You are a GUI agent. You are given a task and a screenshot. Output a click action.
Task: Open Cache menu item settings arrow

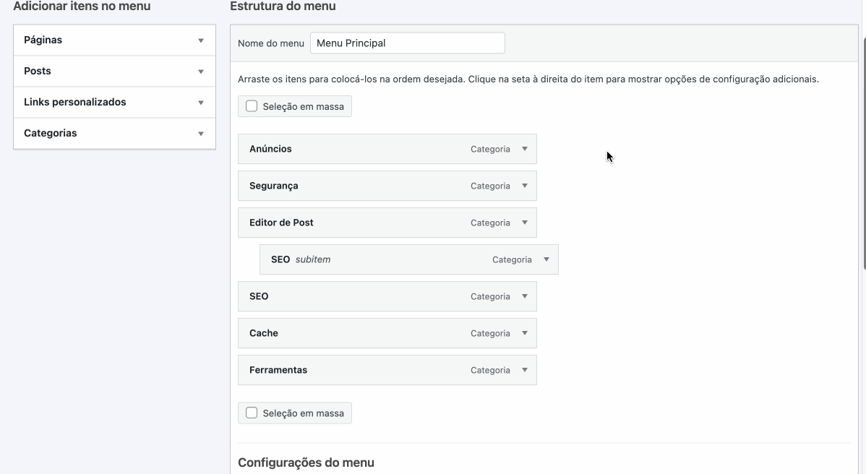point(525,333)
